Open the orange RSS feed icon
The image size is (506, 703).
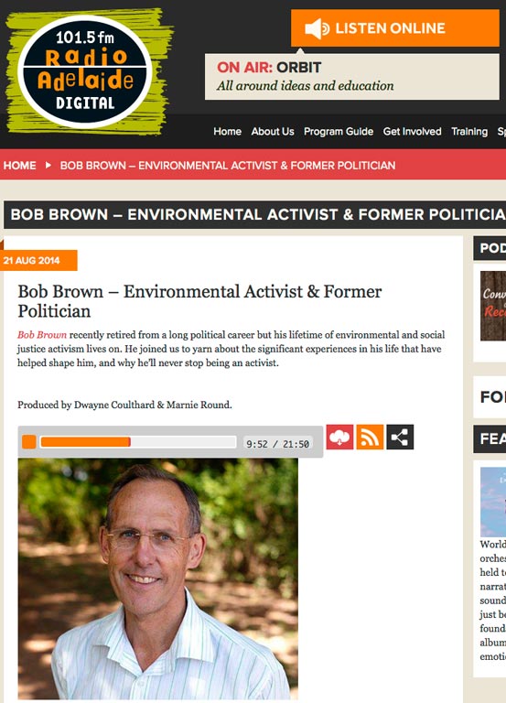(370, 437)
